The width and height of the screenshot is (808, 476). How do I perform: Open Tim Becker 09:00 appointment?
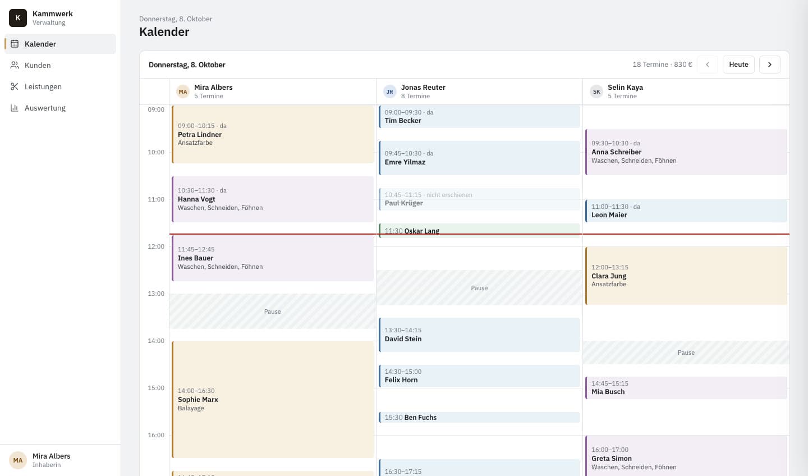coord(479,117)
